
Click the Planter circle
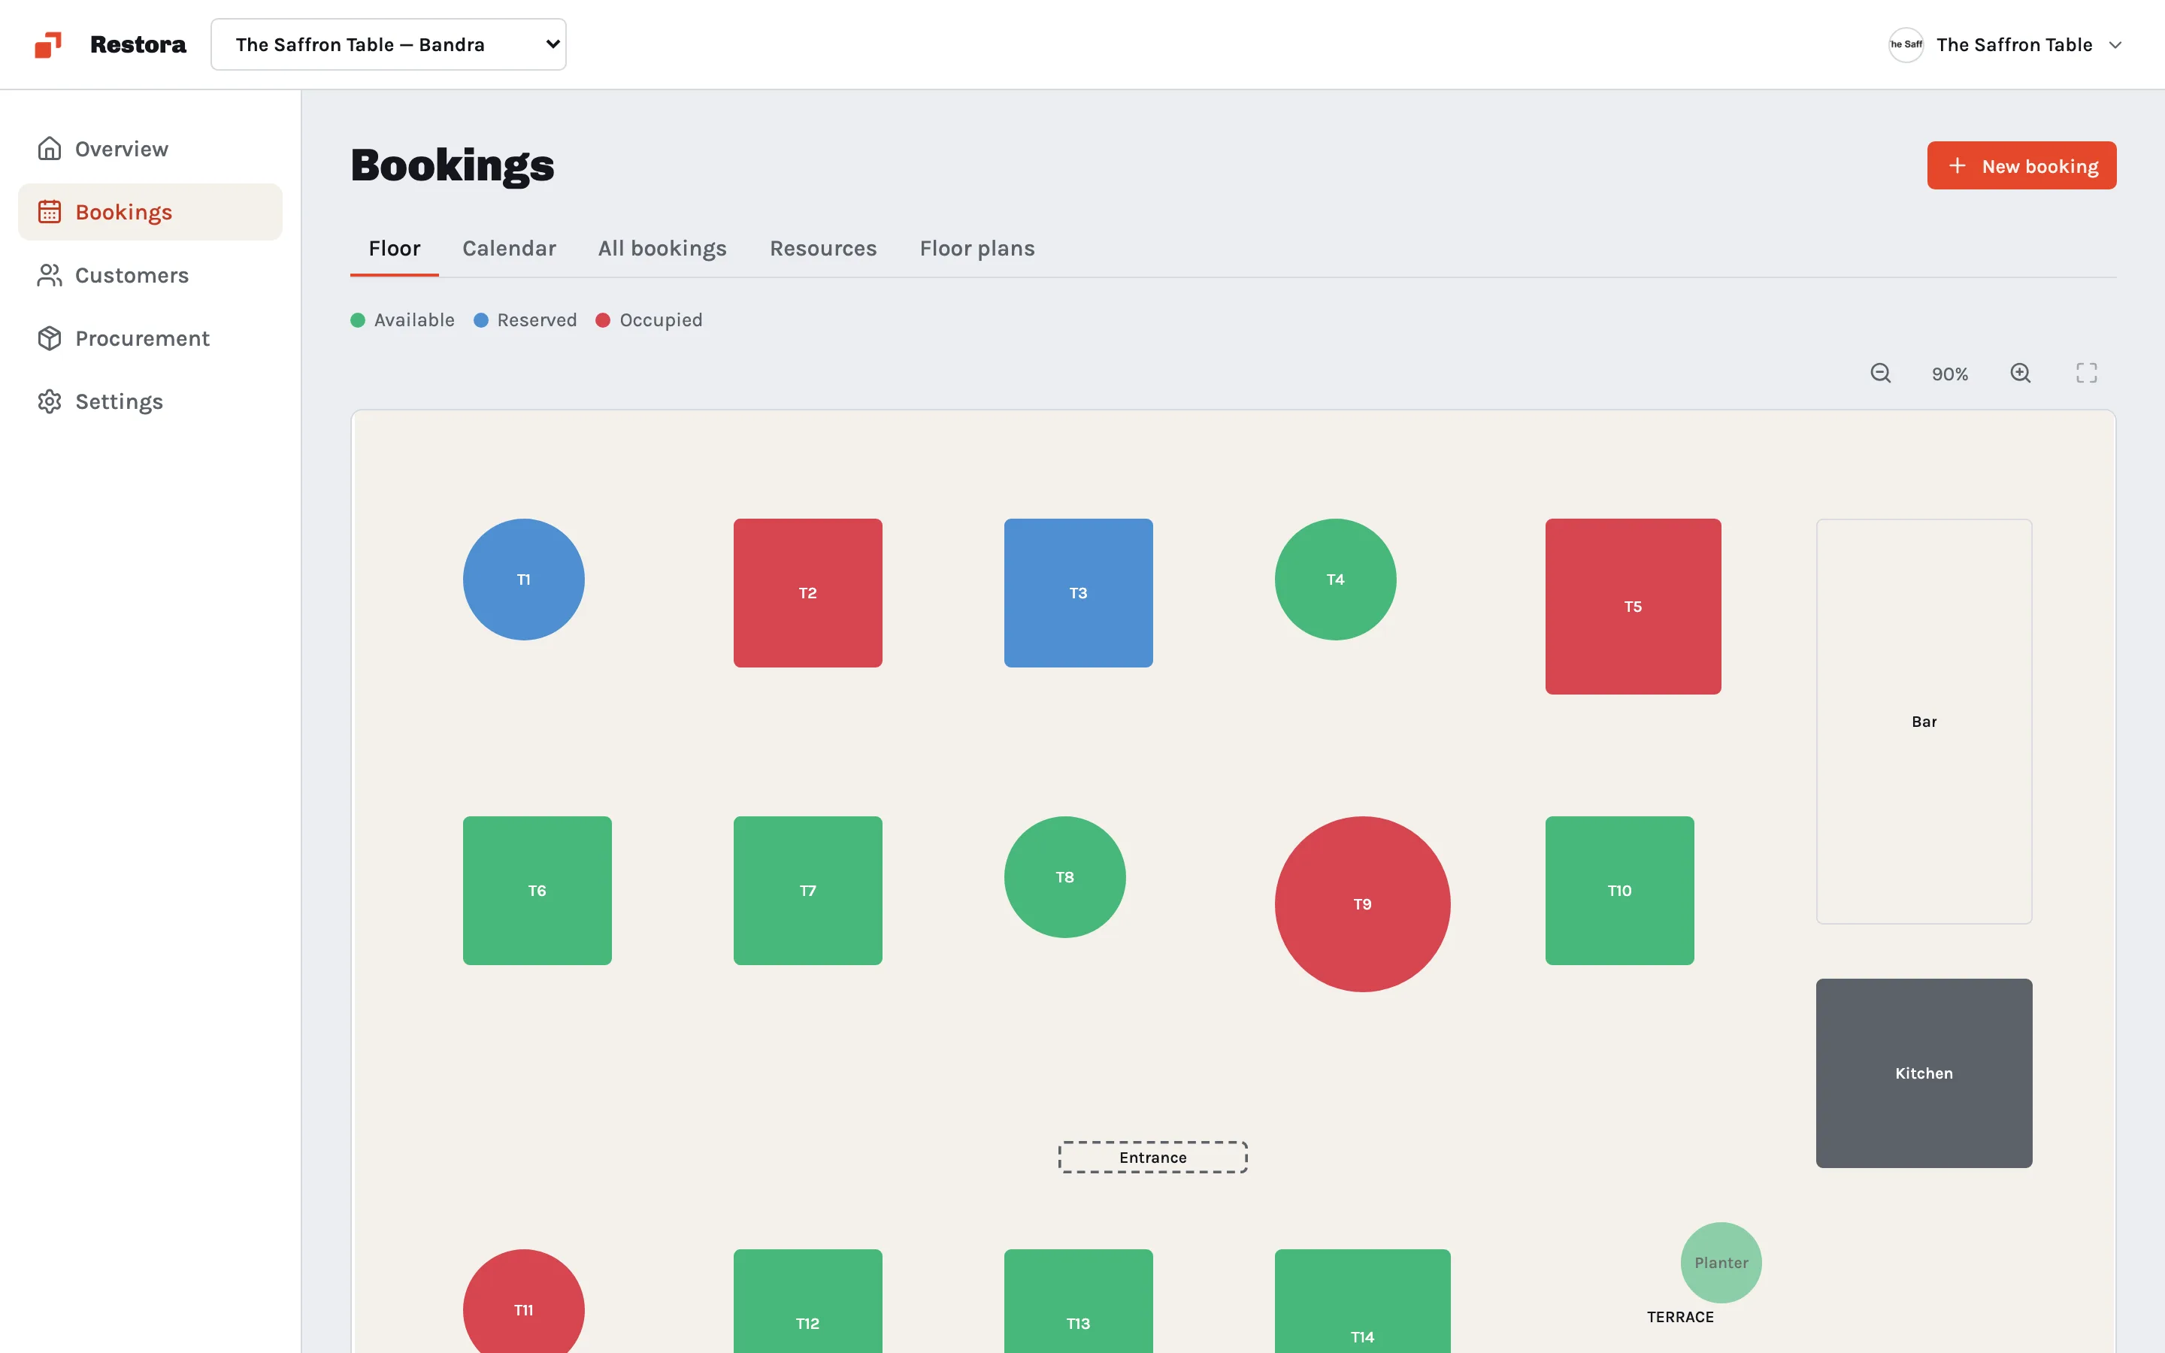coord(1721,1263)
